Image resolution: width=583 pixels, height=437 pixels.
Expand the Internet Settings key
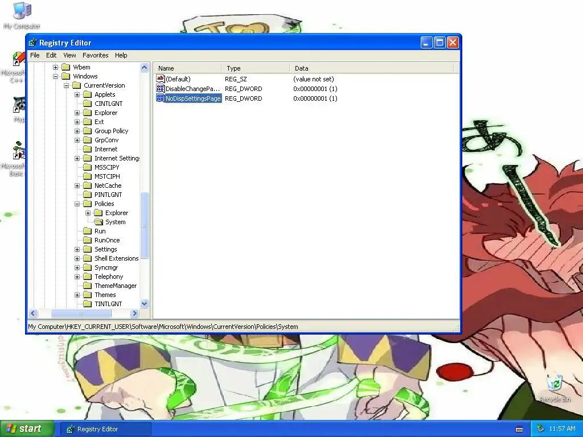[77, 158]
